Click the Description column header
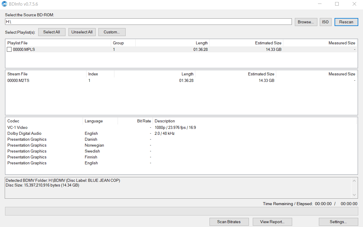The width and height of the screenshot is (363, 227). (255, 121)
